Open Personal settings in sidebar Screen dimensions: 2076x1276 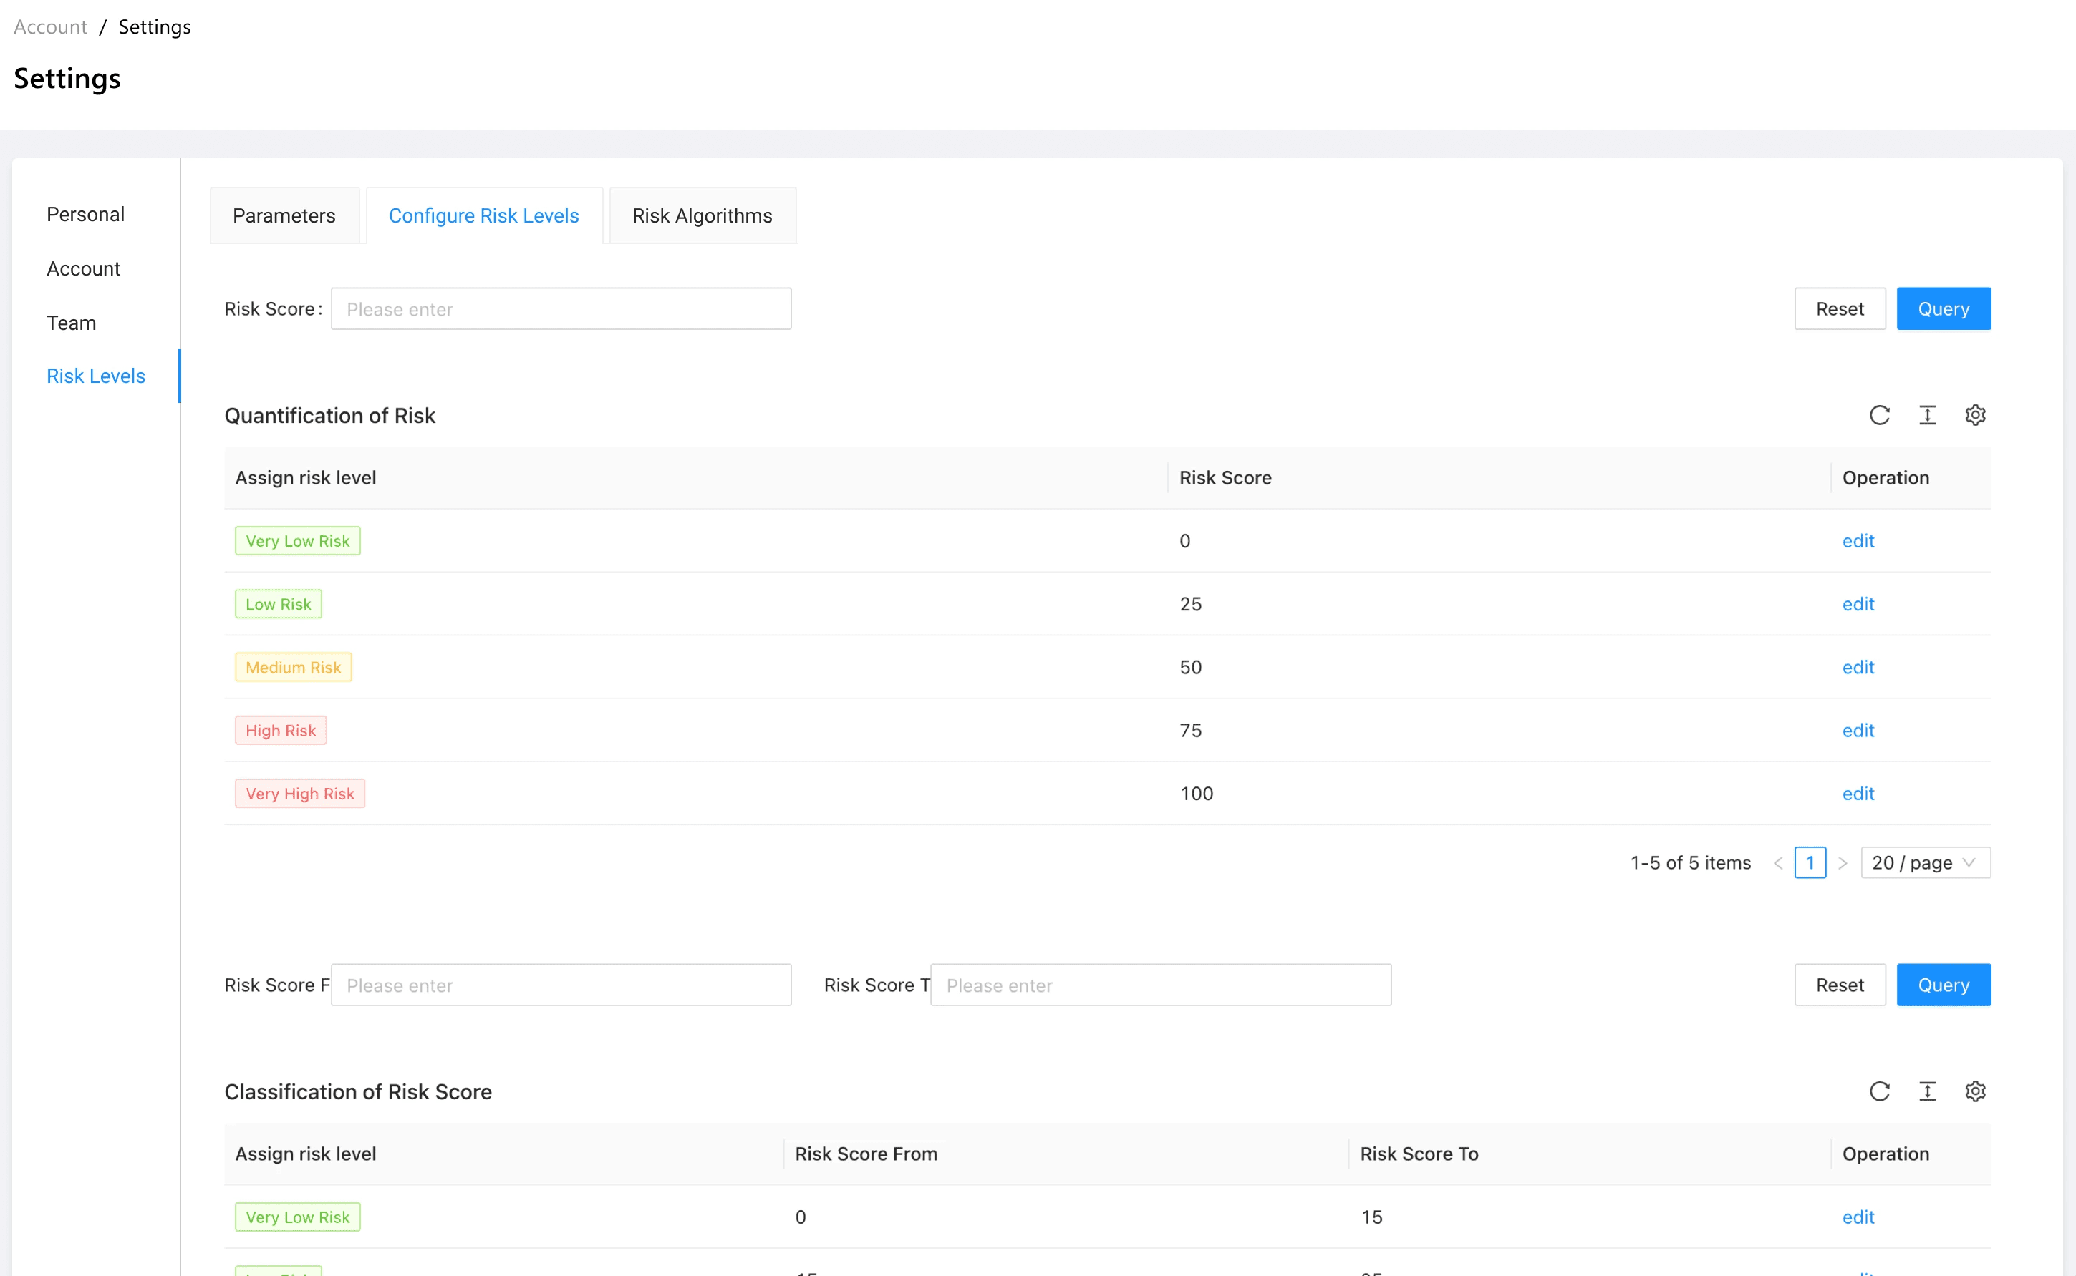[85, 215]
